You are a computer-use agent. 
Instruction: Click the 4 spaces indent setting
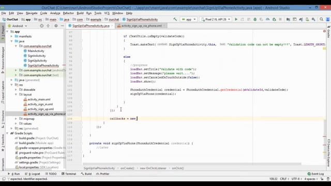coord(311,179)
